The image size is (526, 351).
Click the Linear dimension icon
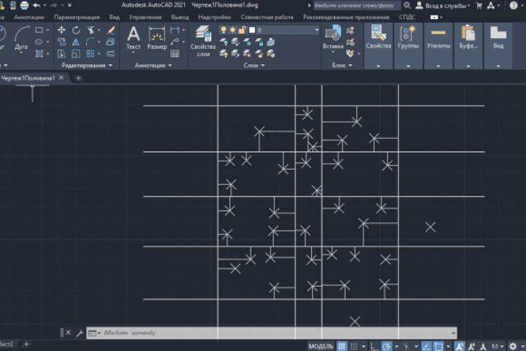pos(175,30)
